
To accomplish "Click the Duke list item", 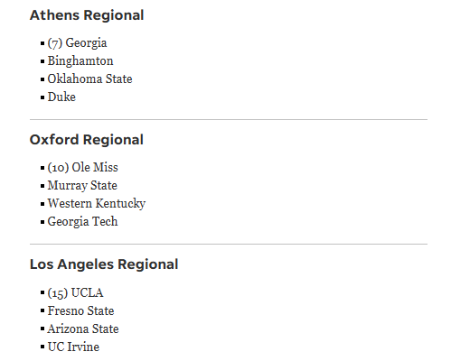I will [x=61, y=97].
